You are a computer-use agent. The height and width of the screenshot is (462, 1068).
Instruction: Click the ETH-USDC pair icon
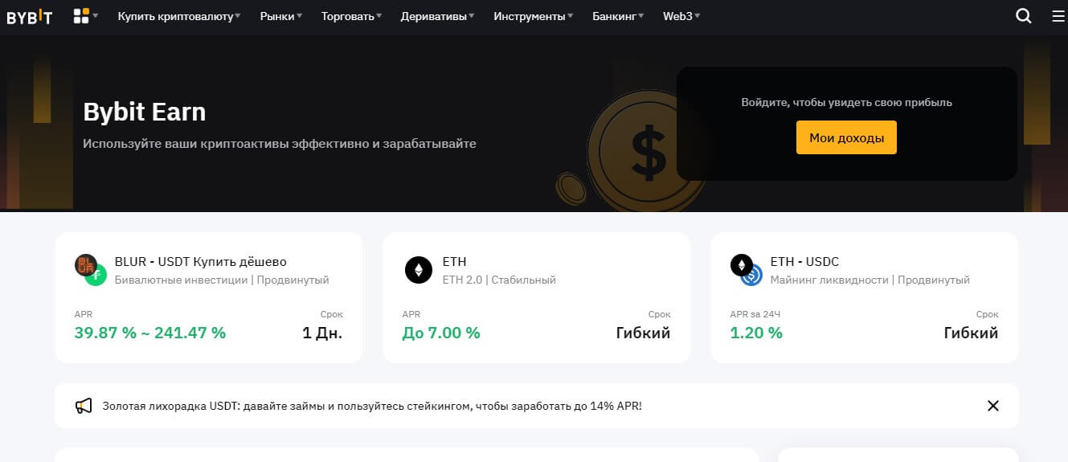(746, 270)
